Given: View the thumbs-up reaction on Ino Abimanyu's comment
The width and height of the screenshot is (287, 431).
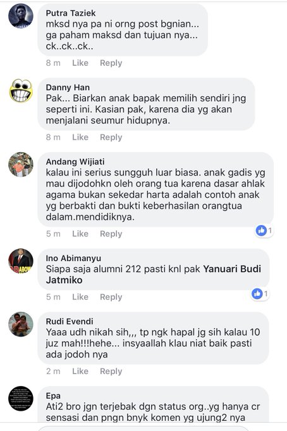Looking at the screenshot, I should 260,294.
